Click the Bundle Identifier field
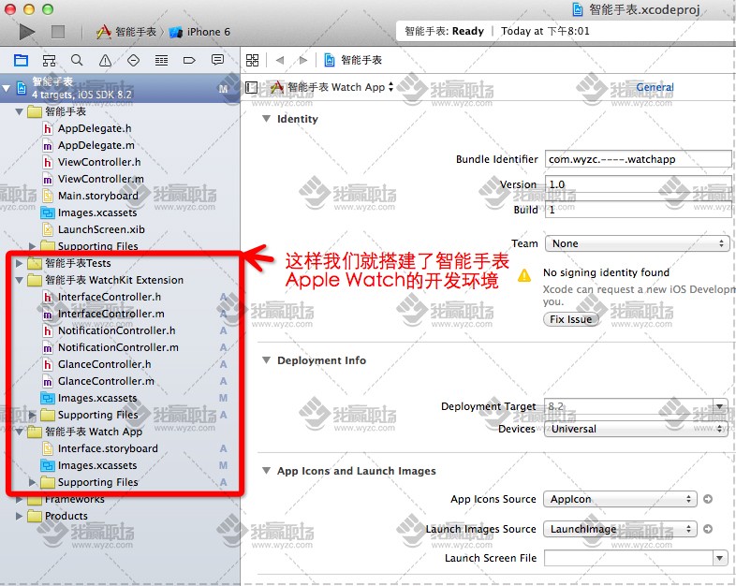This screenshot has width=736, height=586. (638, 159)
